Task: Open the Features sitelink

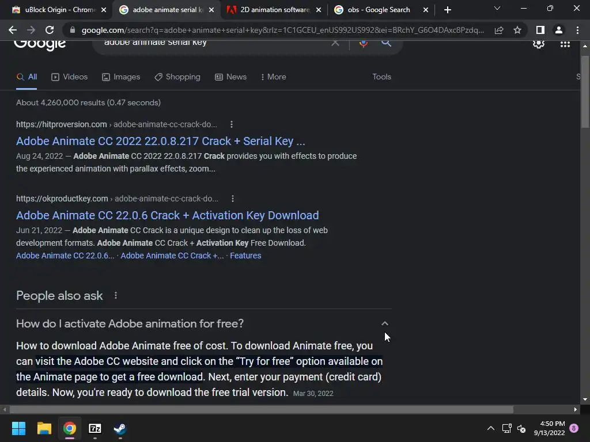Action: click(x=245, y=256)
